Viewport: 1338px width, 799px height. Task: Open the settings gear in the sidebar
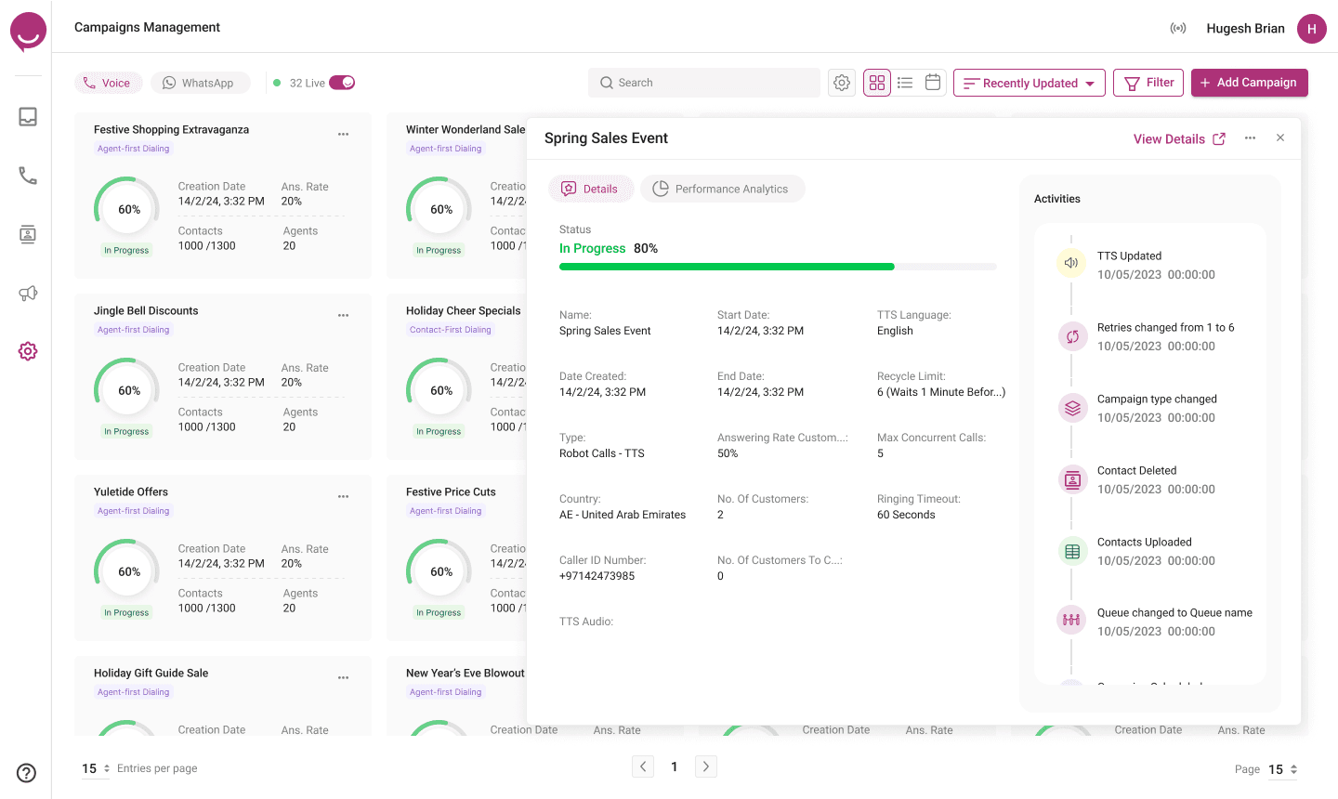28,351
